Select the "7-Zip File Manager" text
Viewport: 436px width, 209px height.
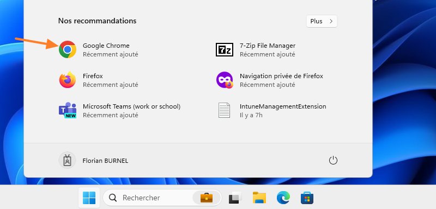click(268, 46)
